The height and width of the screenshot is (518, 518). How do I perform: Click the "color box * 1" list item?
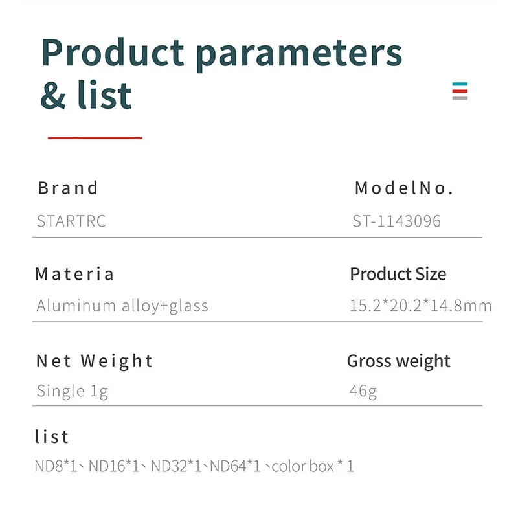point(313,466)
